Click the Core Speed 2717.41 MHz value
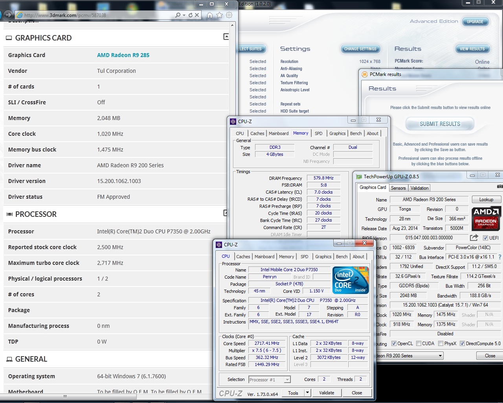Screen dimensions: 503x403 click(267, 344)
